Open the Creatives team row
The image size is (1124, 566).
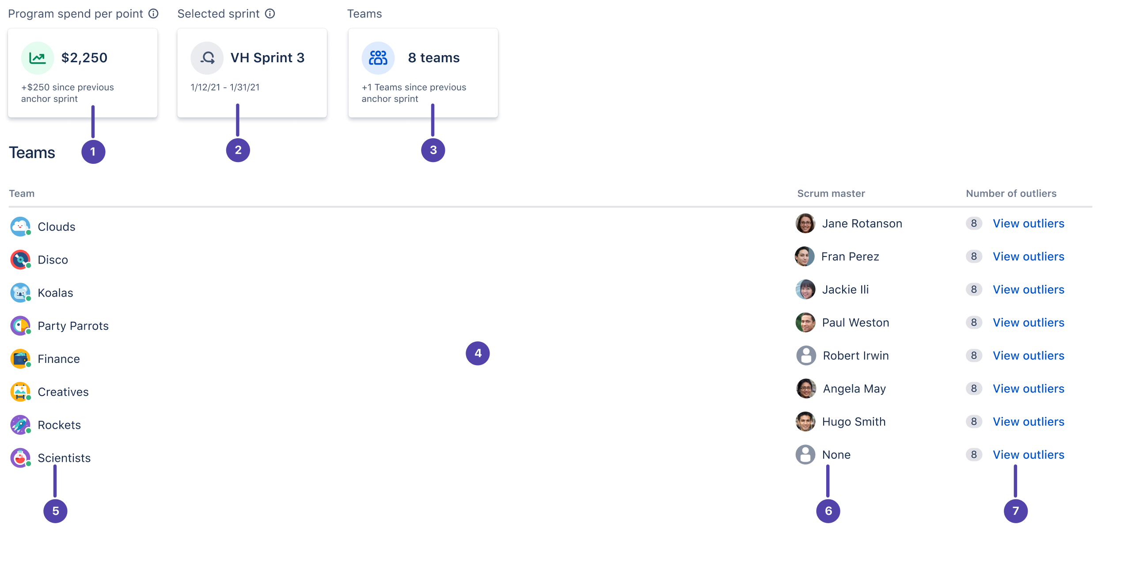pyautogui.click(x=63, y=392)
